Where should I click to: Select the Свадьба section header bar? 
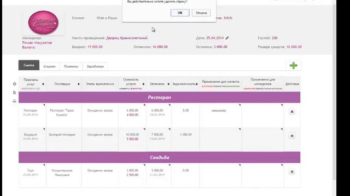159,157
